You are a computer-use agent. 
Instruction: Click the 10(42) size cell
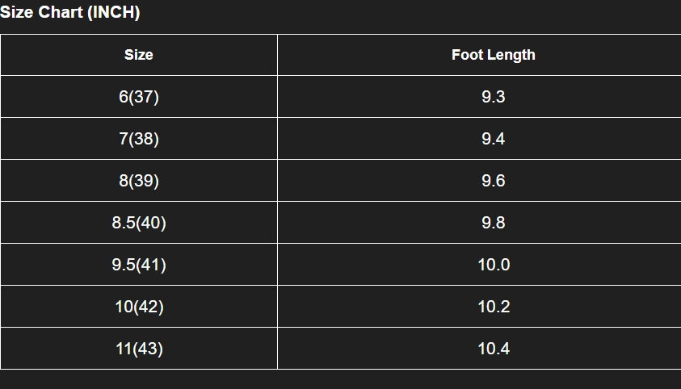pyautogui.click(x=139, y=307)
